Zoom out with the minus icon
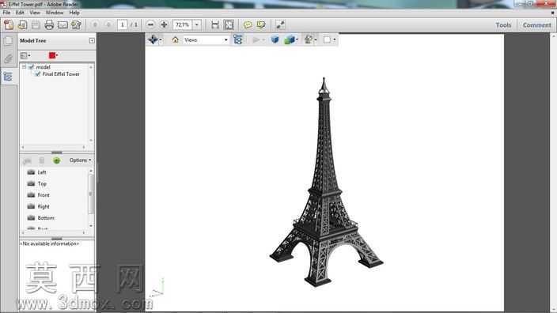This screenshot has width=557, height=313. [150, 25]
